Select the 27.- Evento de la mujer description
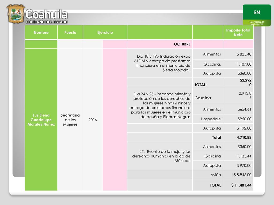 coord(161,156)
